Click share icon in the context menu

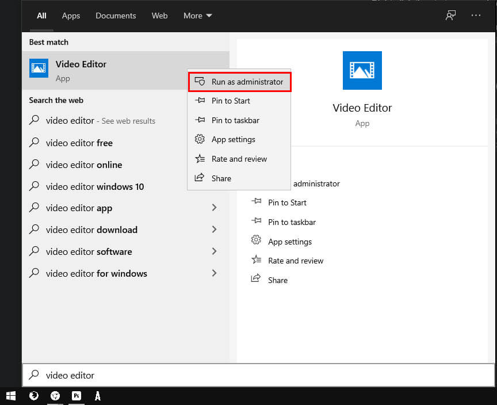tap(200, 177)
